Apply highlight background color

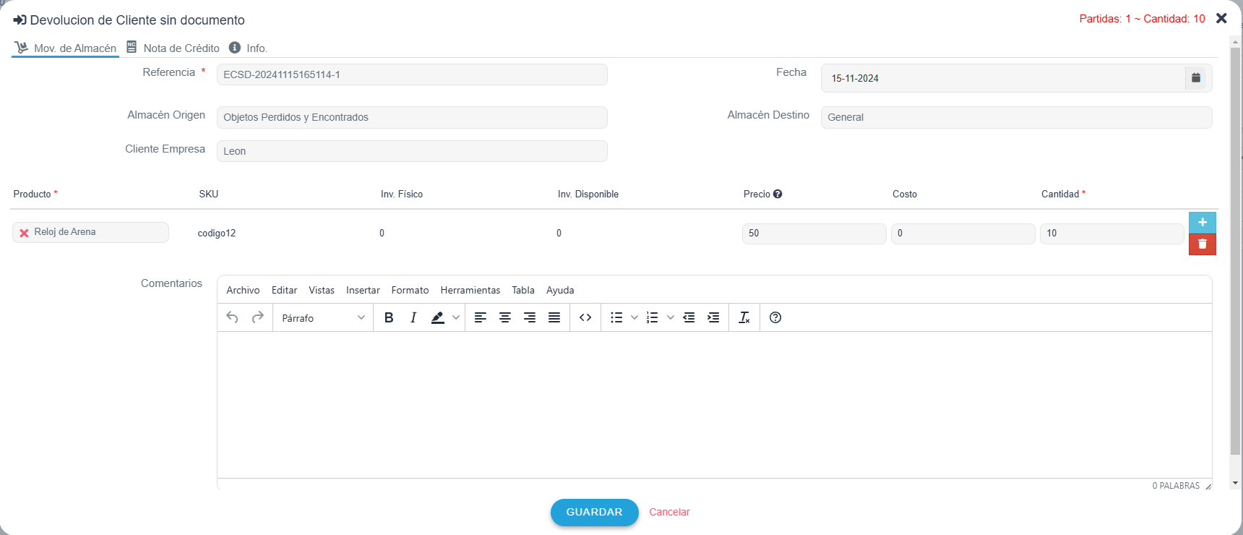point(438,317)
